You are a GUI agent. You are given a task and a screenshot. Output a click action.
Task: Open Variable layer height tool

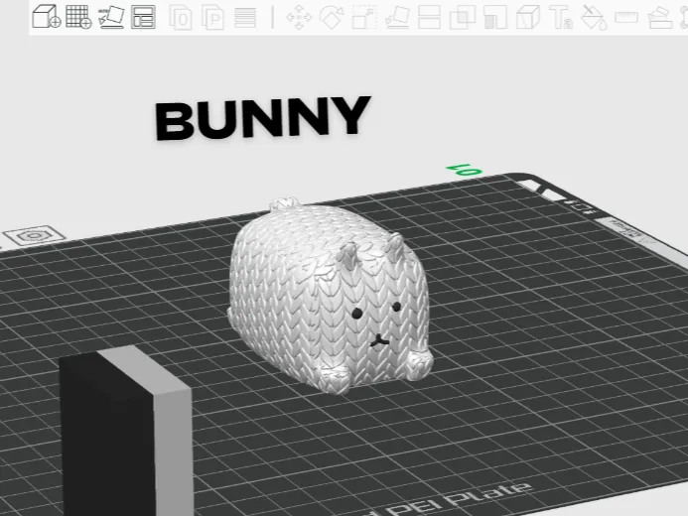[x=245, y=18]
